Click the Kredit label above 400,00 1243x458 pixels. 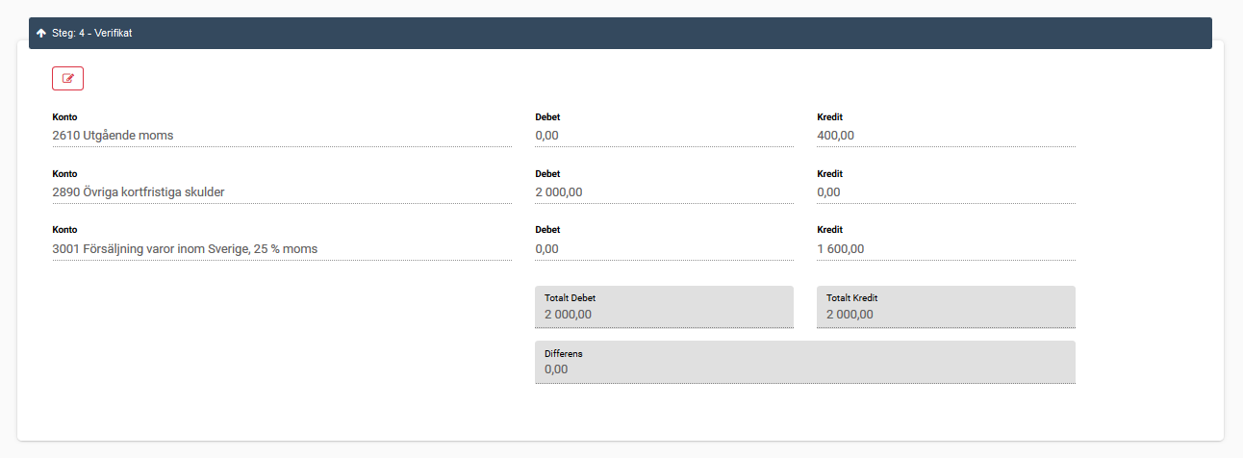[x=829, y=117]
